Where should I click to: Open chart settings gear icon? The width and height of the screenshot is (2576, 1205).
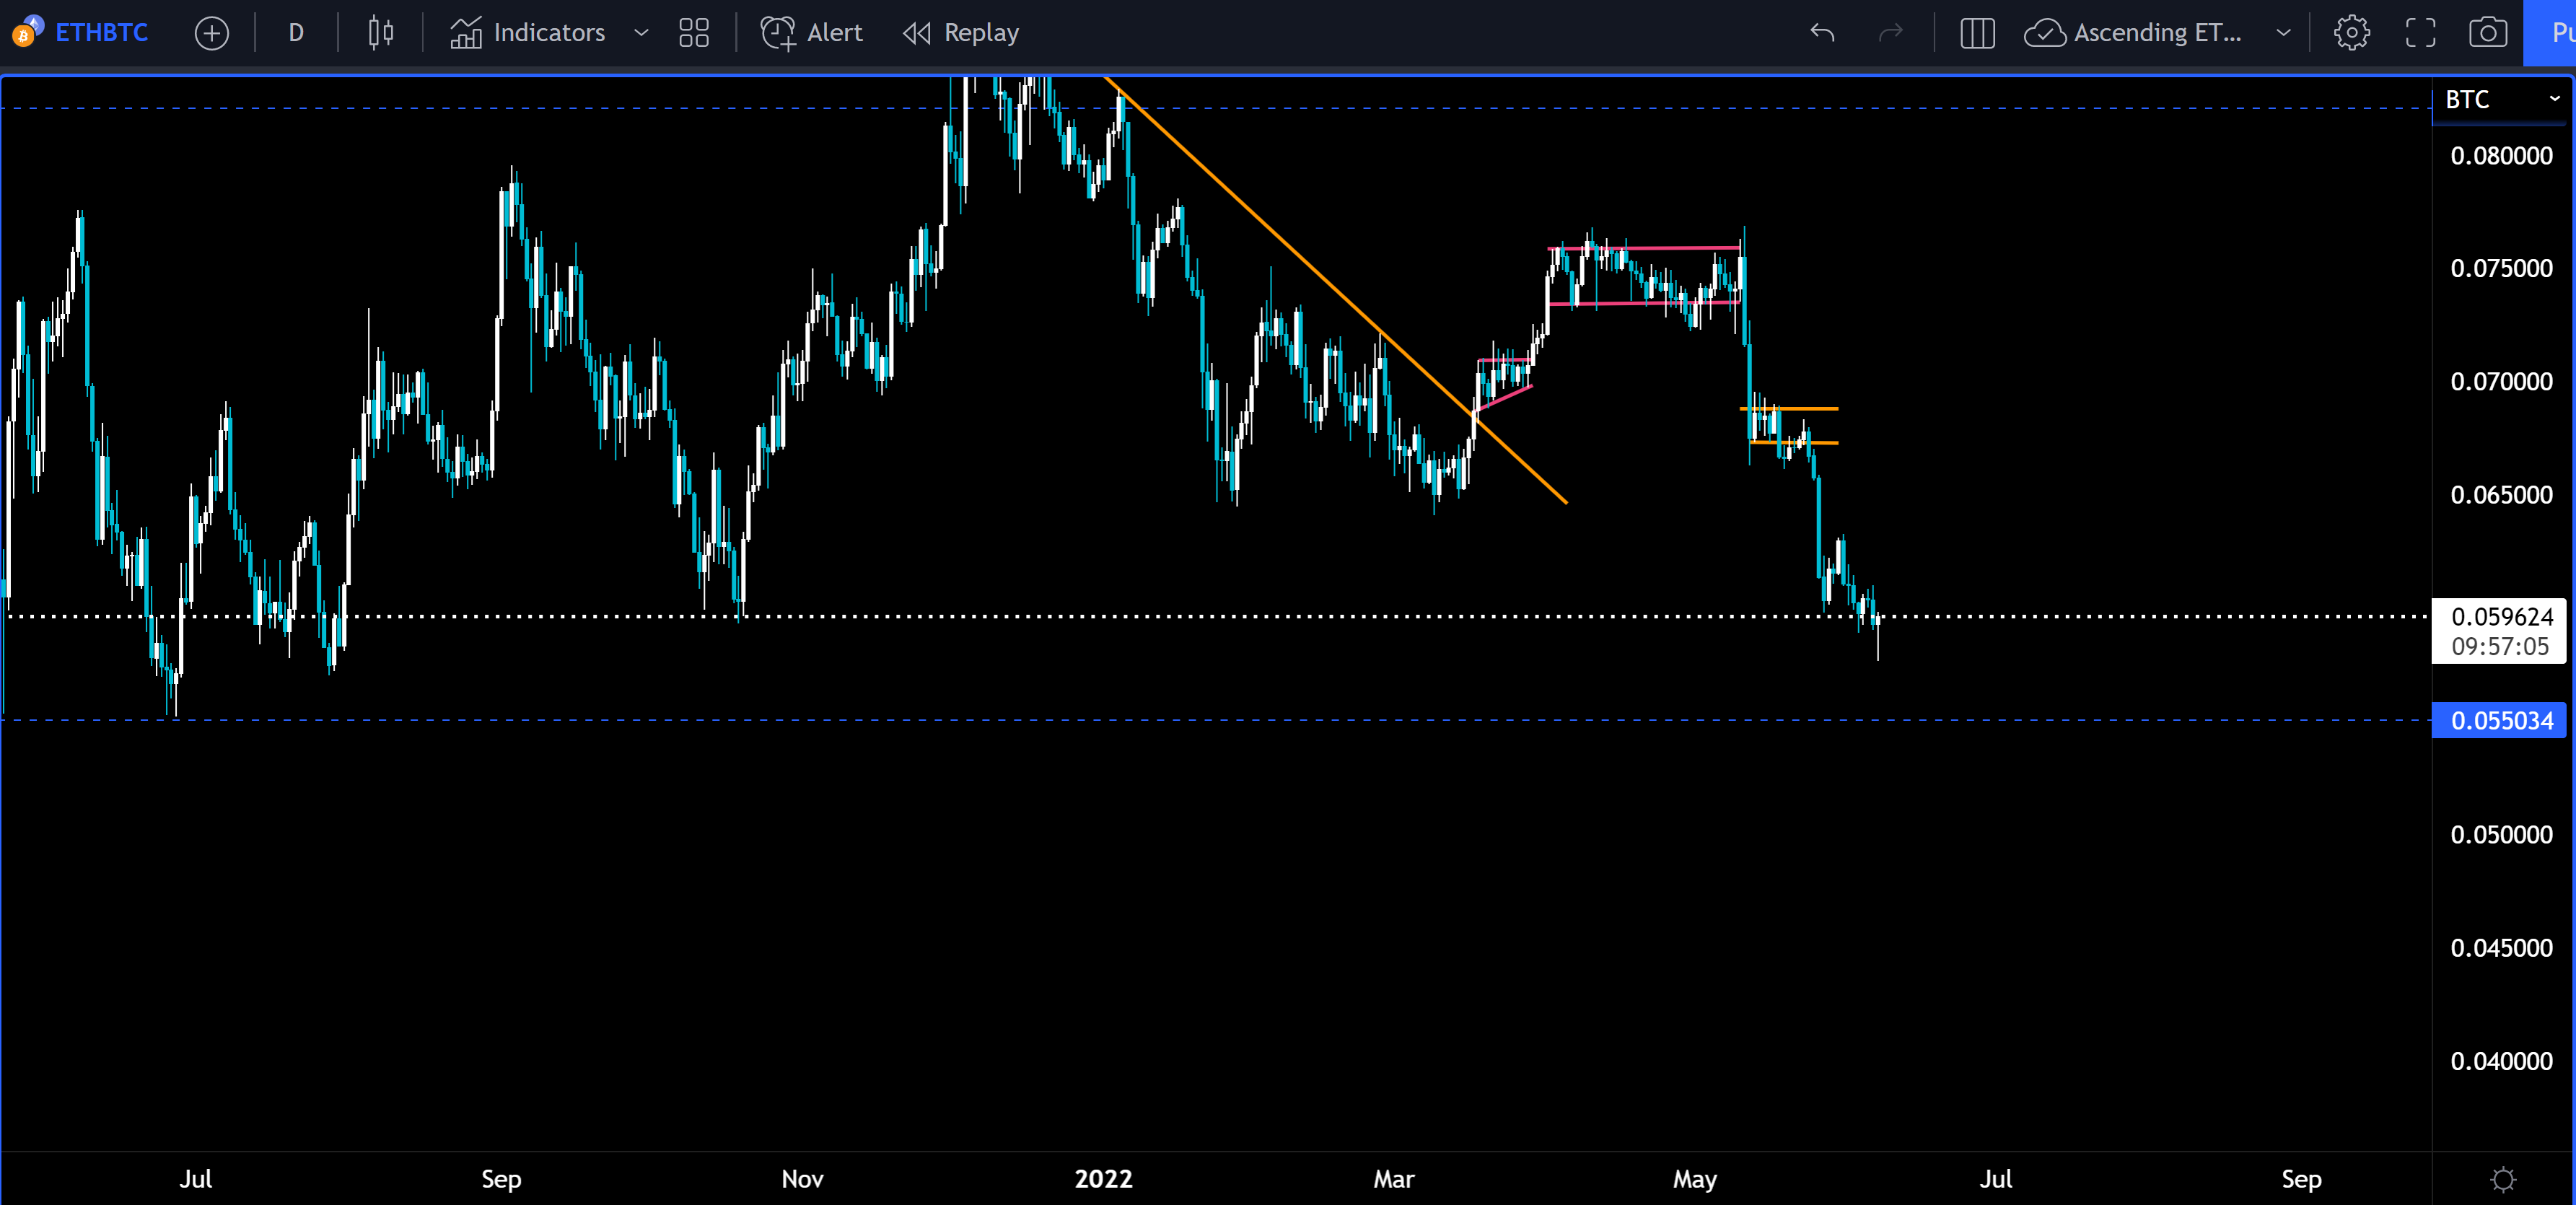pyautogui.click(x=2351, y=33)
